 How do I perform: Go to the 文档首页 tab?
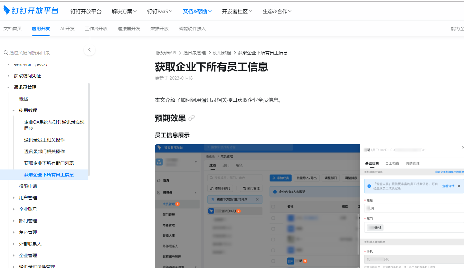[13, 29]
